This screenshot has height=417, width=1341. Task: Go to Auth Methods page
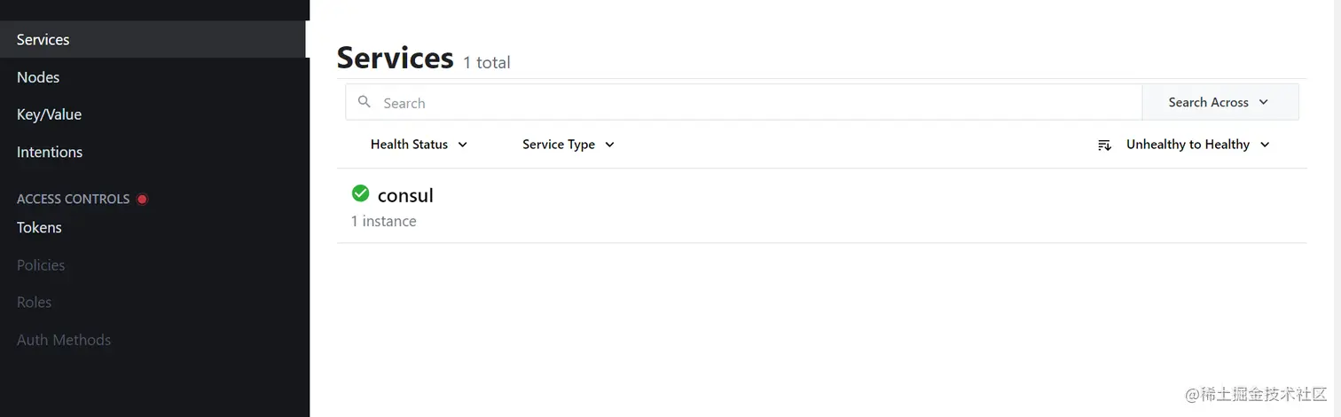[x=64, y=340]
